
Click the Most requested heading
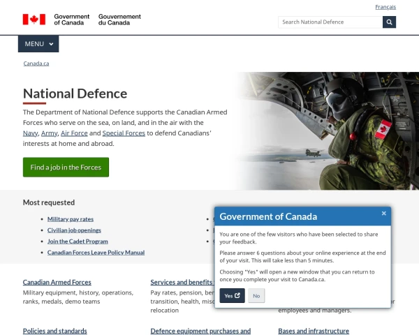coord(49,202)
